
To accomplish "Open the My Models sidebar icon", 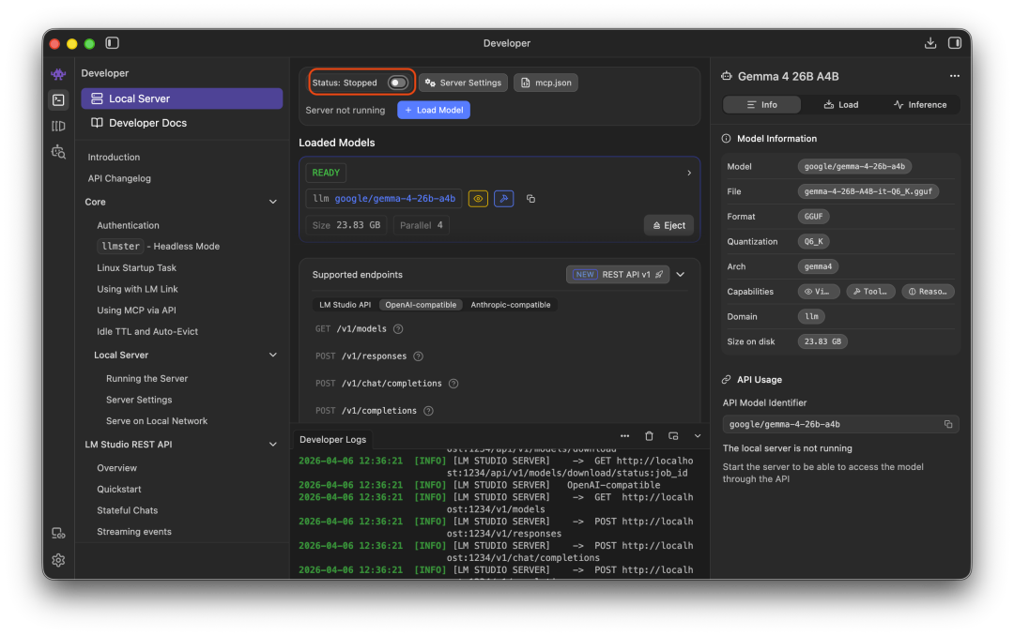I will tap(58, 126).
